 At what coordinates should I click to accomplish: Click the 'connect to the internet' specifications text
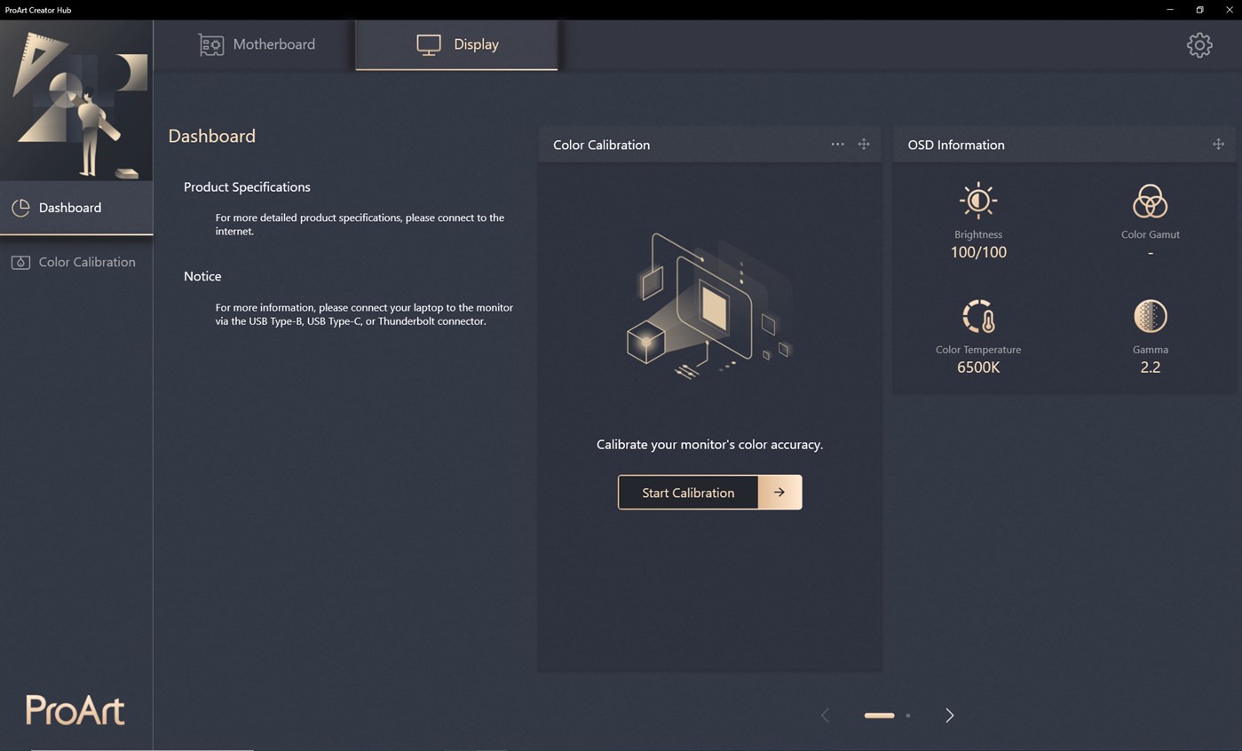pos(360,225)
